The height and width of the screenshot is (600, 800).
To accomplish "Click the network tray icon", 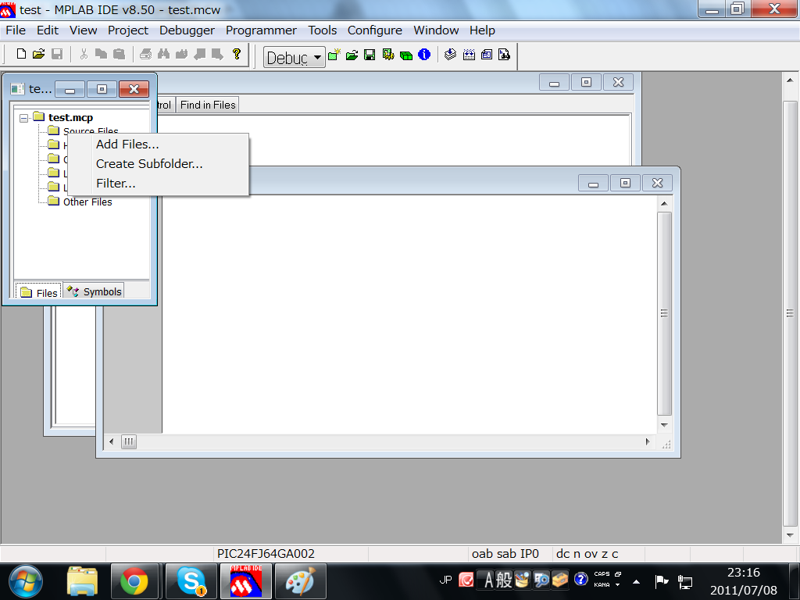I will point(684,581).
